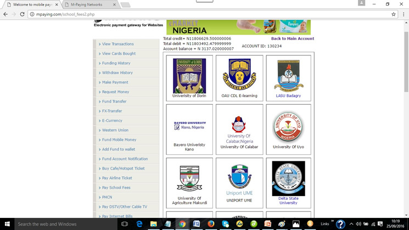
Task: Go to E-Currency
Action: (112, 120)
